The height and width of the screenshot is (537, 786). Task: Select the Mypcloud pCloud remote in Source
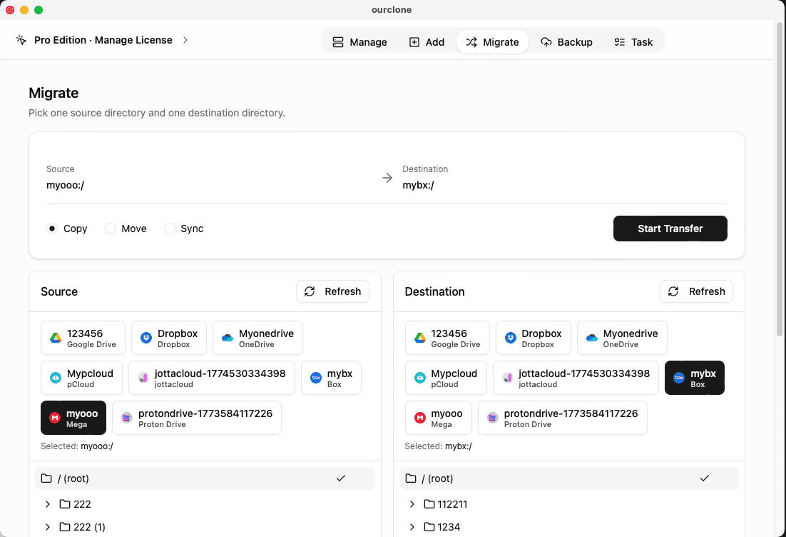pyautogui.click(x=81, y=378)
